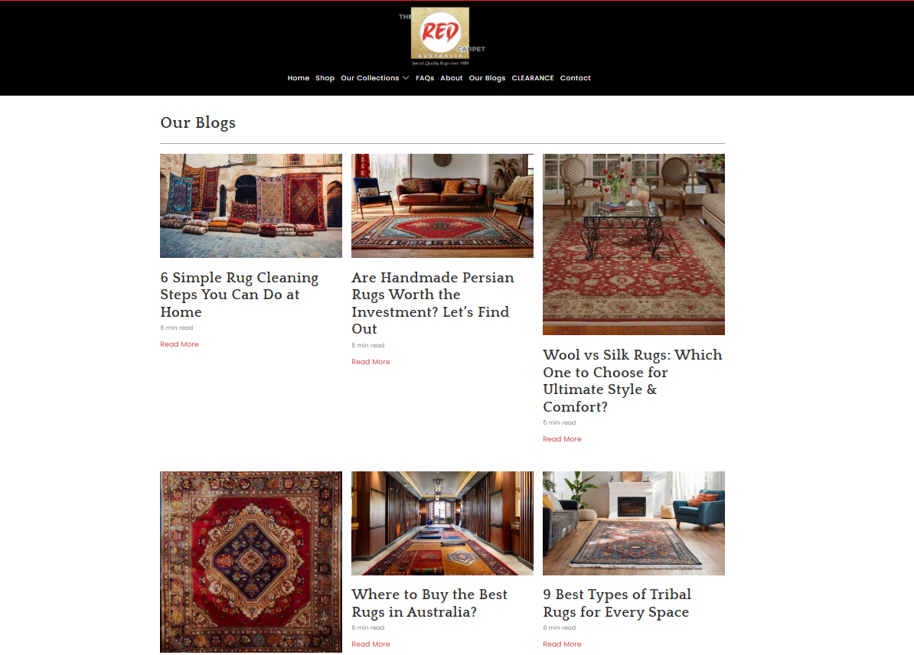Open the square red medallion rug image
Screen dimensions: 914x655
[x=251, y=562]
